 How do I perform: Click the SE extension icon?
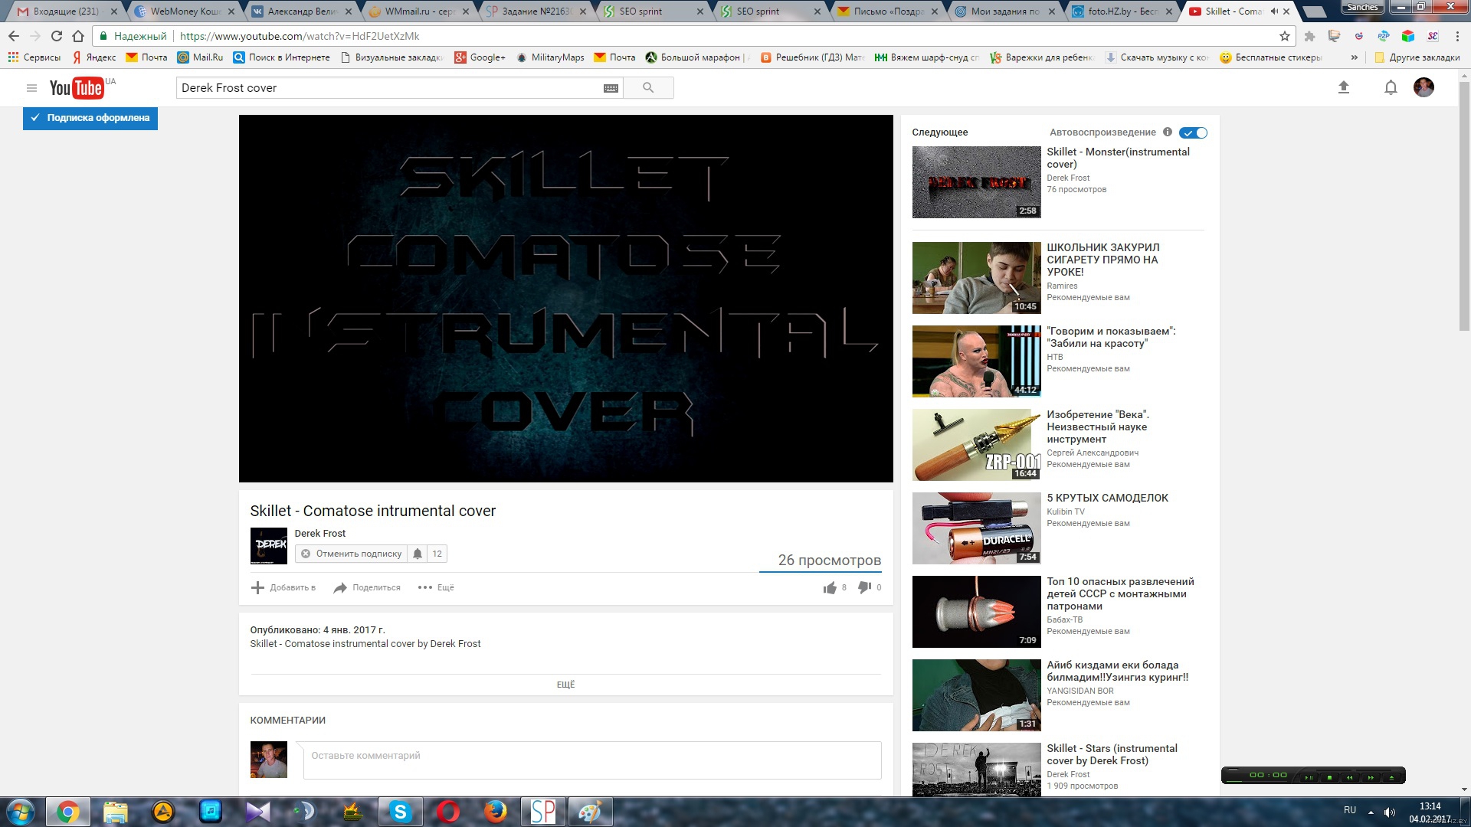pyautogui.click(x=1432, y=36)
